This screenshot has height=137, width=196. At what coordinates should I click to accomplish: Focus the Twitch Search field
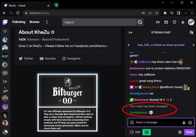click(x=99, y=22)
